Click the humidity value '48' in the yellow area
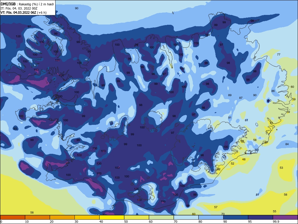 click(244, 159)
